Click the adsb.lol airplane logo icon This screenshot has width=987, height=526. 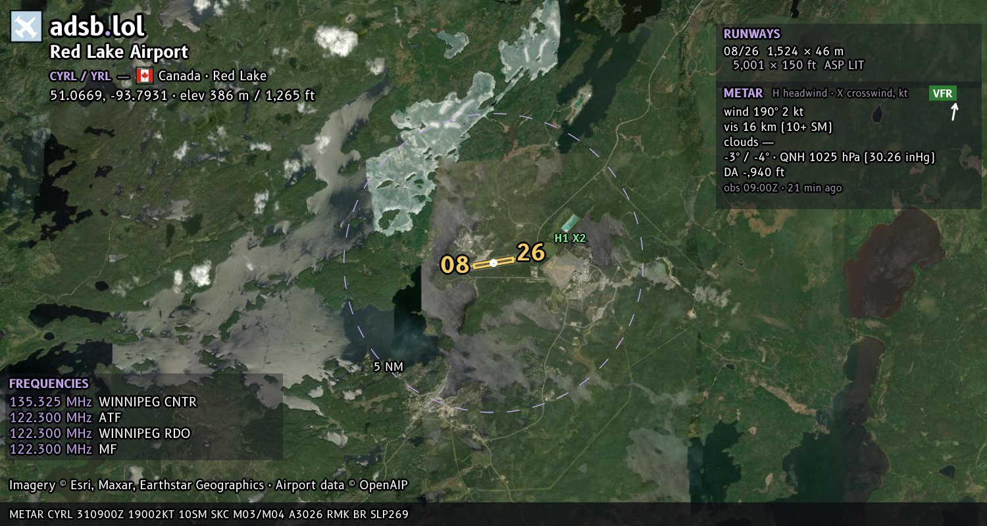[x=26, y=27]
